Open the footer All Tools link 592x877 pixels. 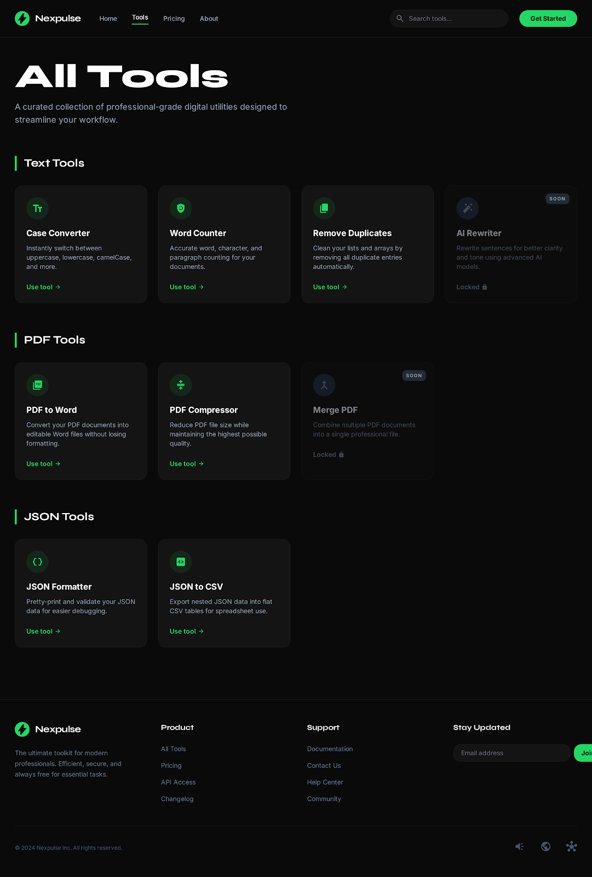174,749
